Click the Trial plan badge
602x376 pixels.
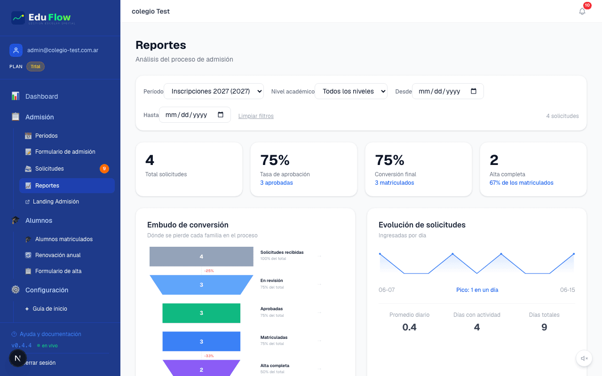point(35,67)
